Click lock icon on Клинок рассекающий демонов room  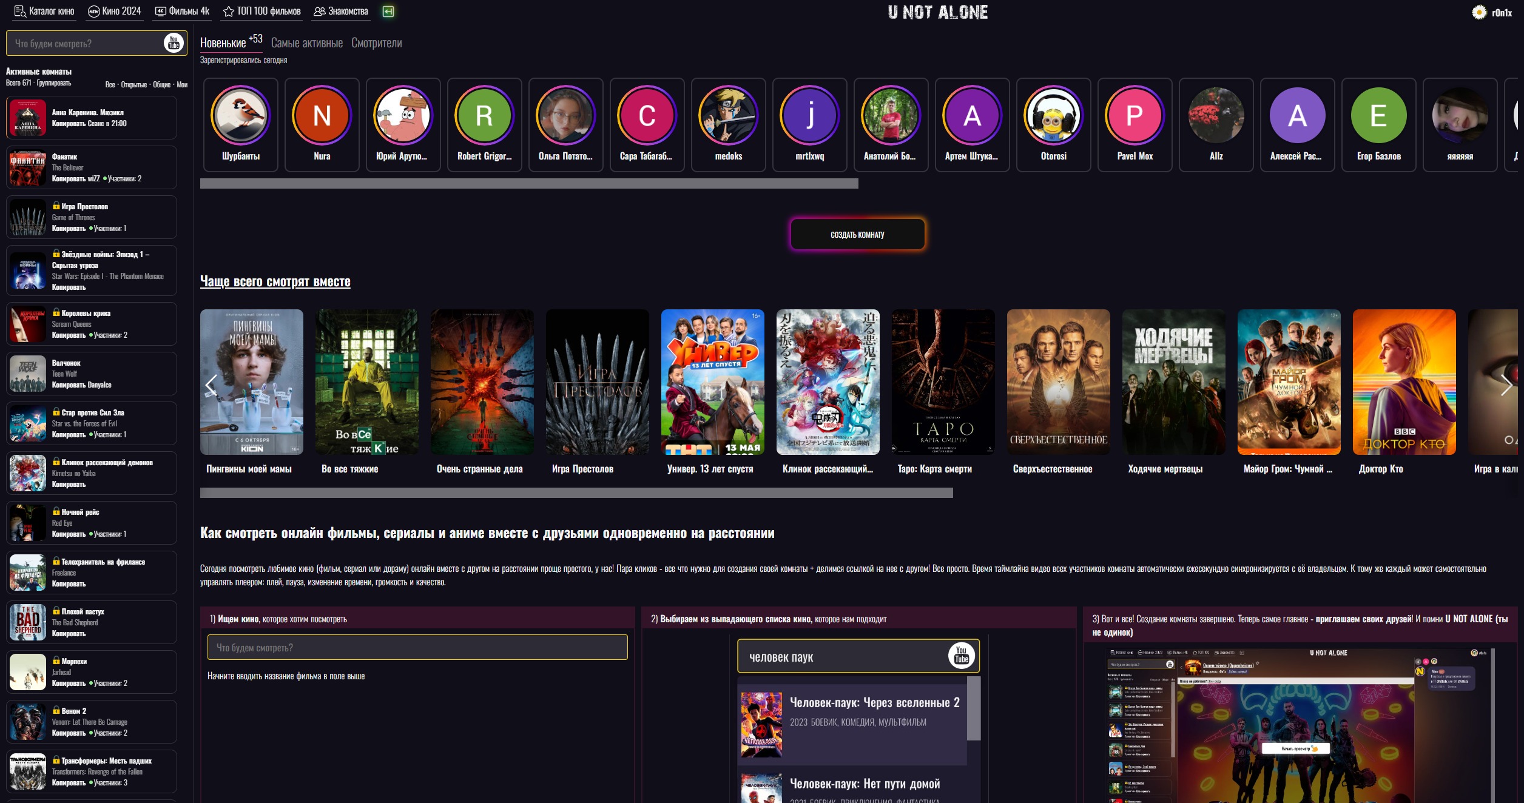tap(56, 462)
